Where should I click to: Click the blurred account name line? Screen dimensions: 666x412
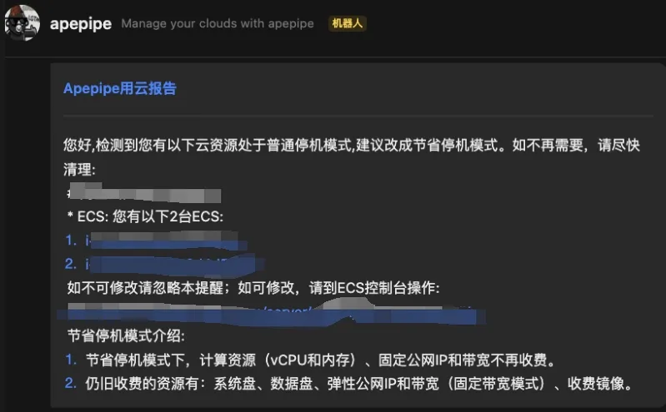click(x=144, y=193)
